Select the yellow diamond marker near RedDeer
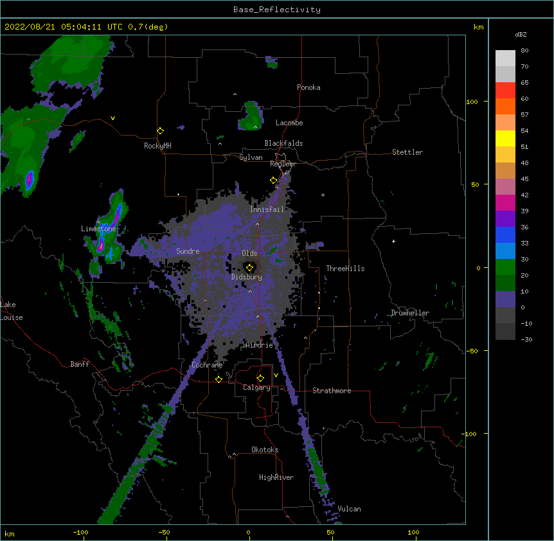 274,181
